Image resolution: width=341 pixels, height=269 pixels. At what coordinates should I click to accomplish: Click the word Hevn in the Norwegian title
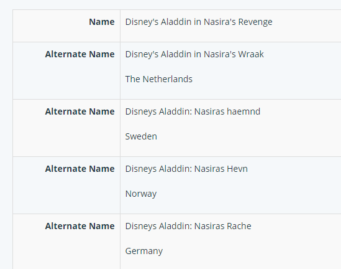(x=237, y=169)
